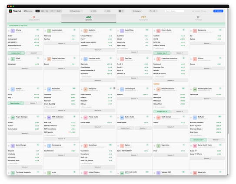Open the 408 up to date tab
236x184 pixels.
coord(89,18)
